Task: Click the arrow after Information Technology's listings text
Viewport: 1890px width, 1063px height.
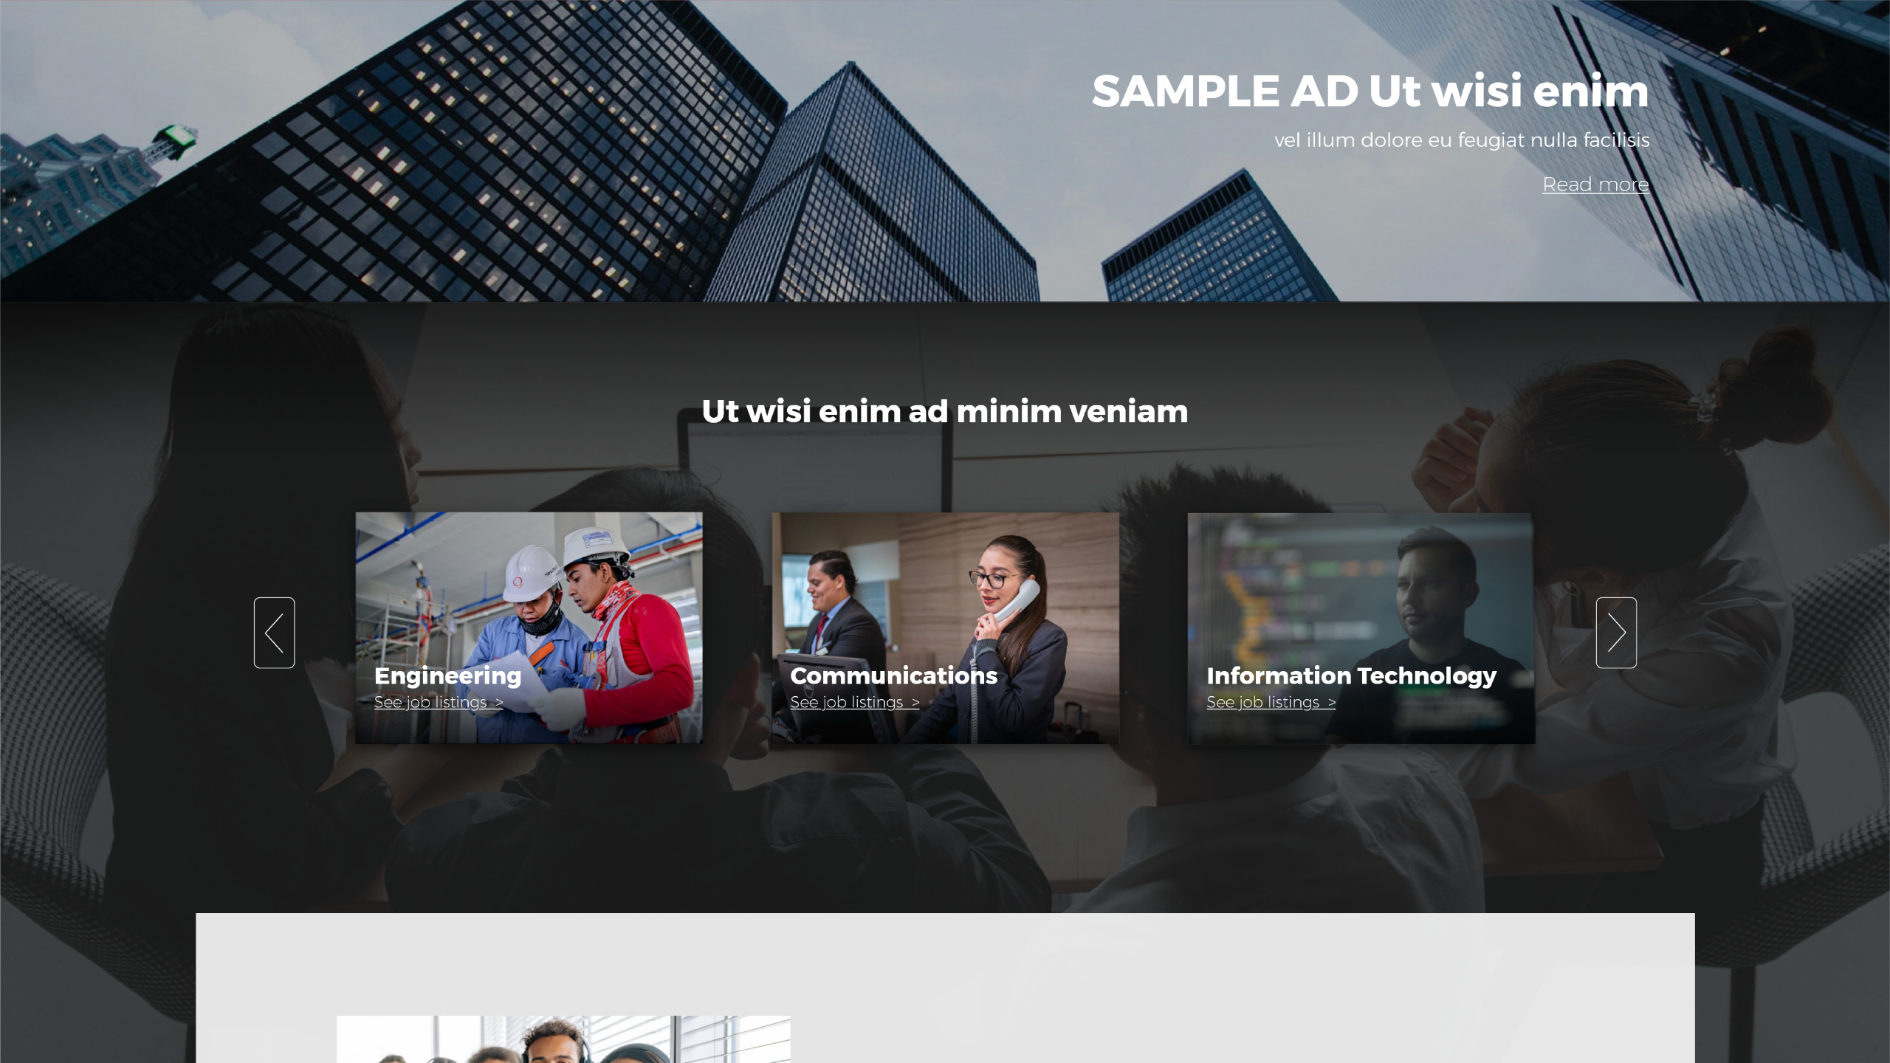Action: click(1332, 703)
